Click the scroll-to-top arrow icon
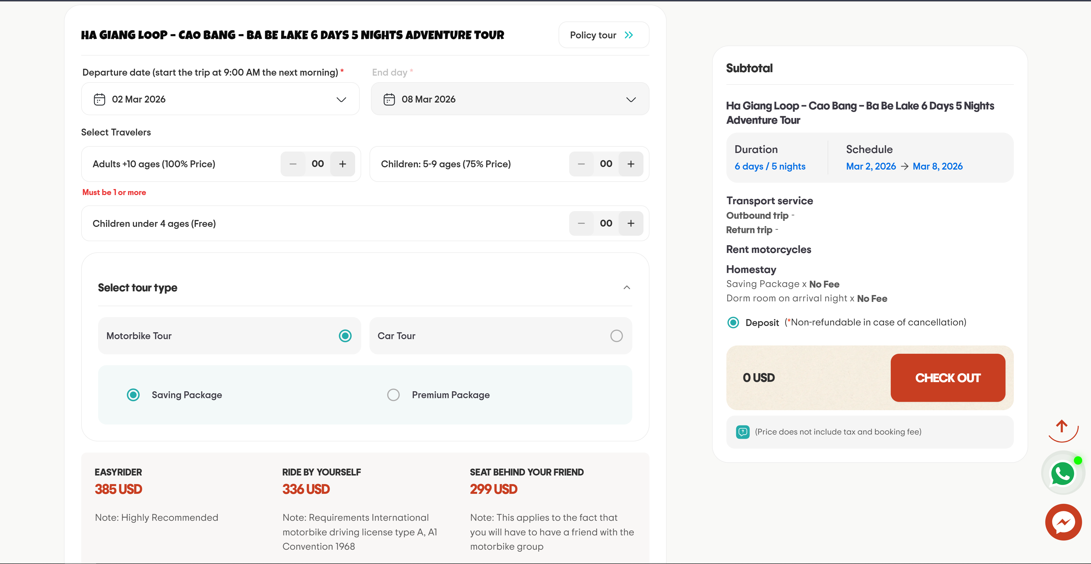This screenshot has width=1091, height=564. point(1062,427)
